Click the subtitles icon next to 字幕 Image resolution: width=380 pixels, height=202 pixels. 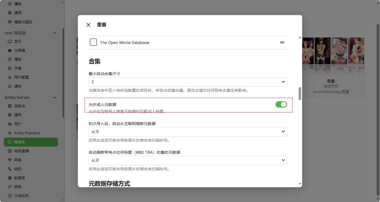click(10, 68)
